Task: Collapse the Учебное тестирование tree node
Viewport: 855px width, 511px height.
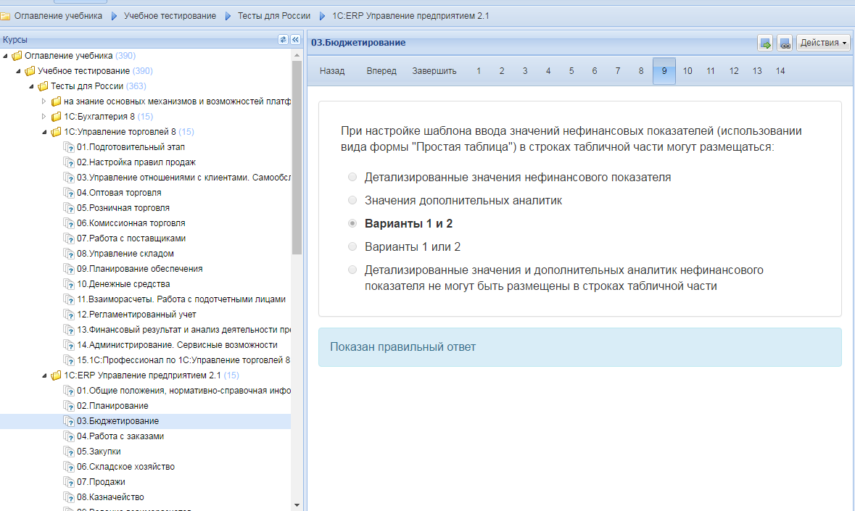Action: pyautogui.click(x=19, y=71)
